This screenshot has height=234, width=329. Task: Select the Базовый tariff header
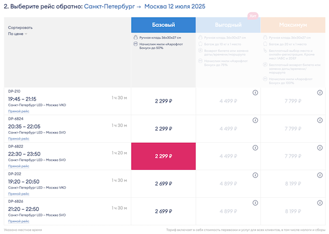tap(163, 25)
